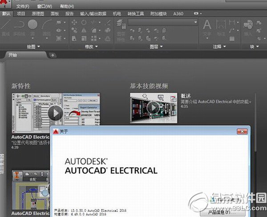Select the Dimension annotation tool
The width and height of the screenshot is (267, 217).
(x=221, y=28)
